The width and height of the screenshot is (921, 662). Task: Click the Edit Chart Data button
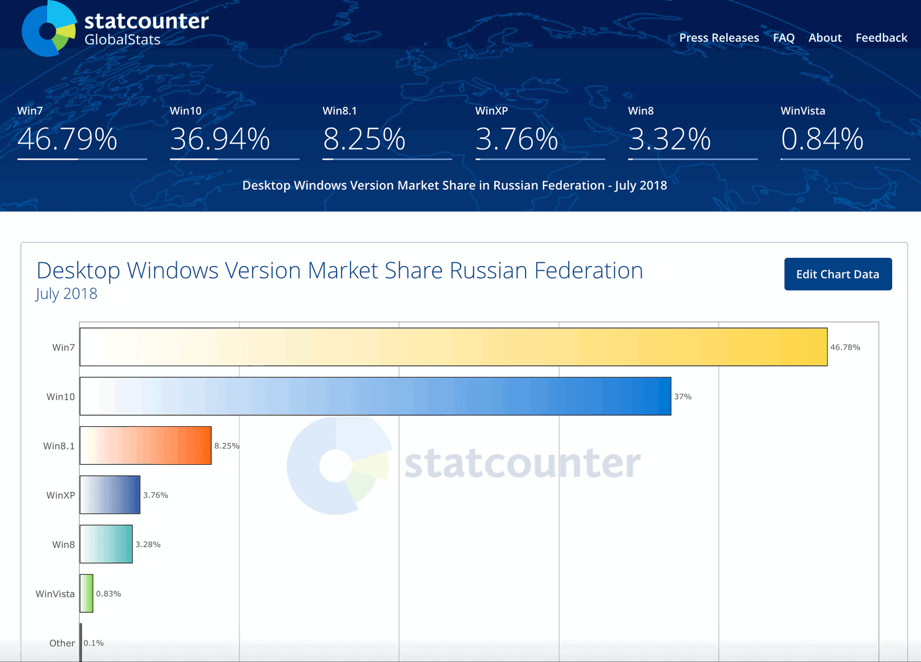click(x=837, y=274)
